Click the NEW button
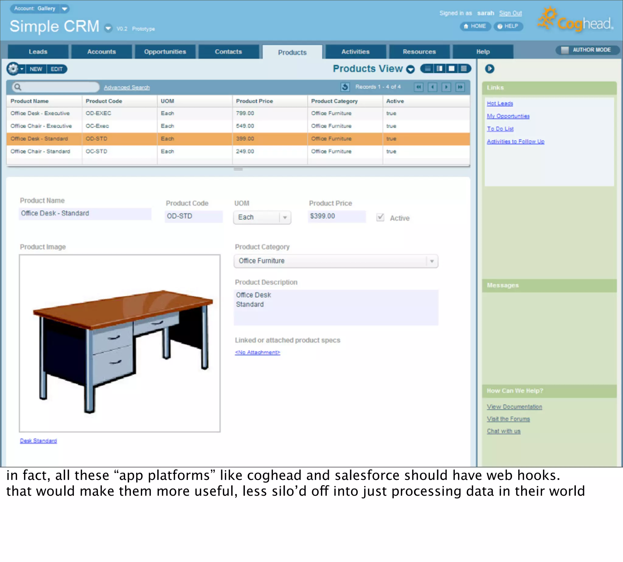Viewport: 623px width, 562px height. click(36, 69)
